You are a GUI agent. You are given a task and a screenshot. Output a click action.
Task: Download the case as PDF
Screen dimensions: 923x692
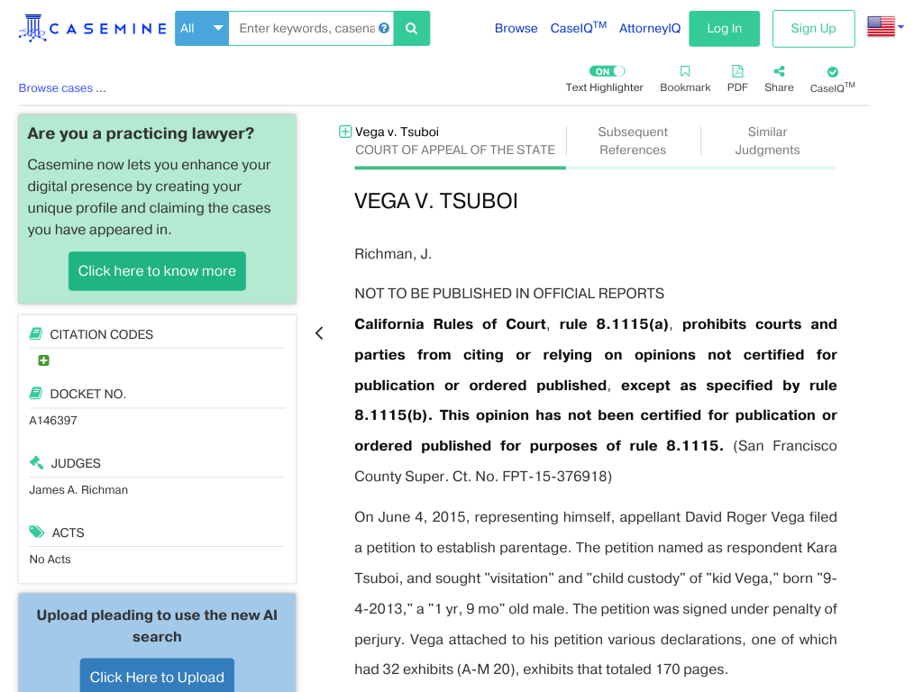(737, 79)
